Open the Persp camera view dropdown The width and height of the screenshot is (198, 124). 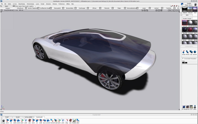[x=8, y=10]
